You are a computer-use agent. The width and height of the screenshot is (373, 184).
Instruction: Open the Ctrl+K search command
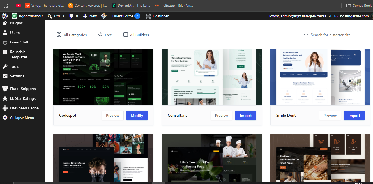pyautogui.click(x=56, y=16)
